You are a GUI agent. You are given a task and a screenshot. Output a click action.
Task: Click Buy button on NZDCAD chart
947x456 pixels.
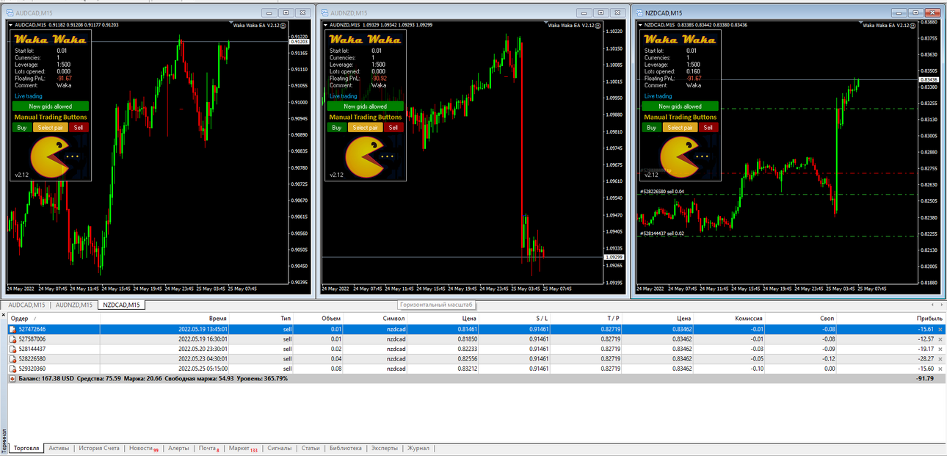pyautogui.click(x=652, y=127)
